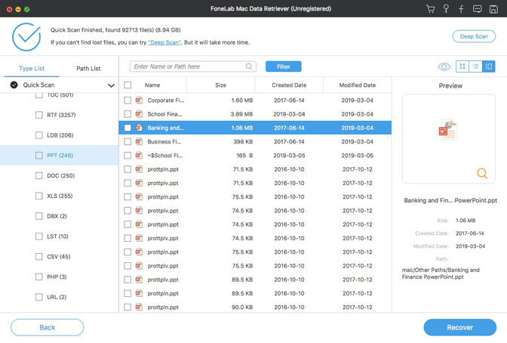The image size is (507, 343).
Task: Tick the CSV (45) type checkbox
Action: [x=38, y=257]
